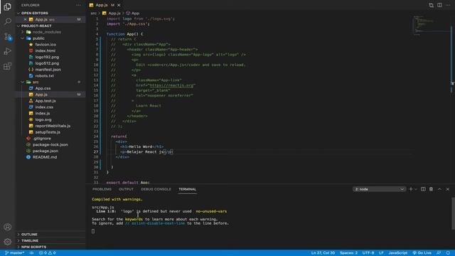Image resolution: width=455 pixels, height=256 pixels.
Task: Open logo512.png file
Action: tap(47, 63)
